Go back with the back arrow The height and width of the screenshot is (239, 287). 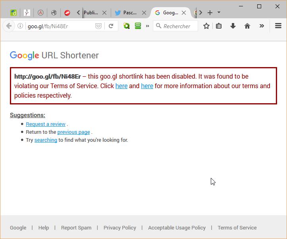click(9, 26)
